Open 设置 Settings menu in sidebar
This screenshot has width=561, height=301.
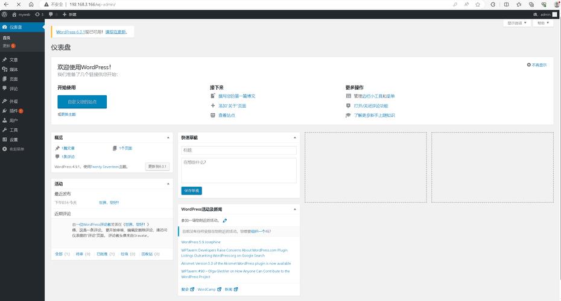22,140
